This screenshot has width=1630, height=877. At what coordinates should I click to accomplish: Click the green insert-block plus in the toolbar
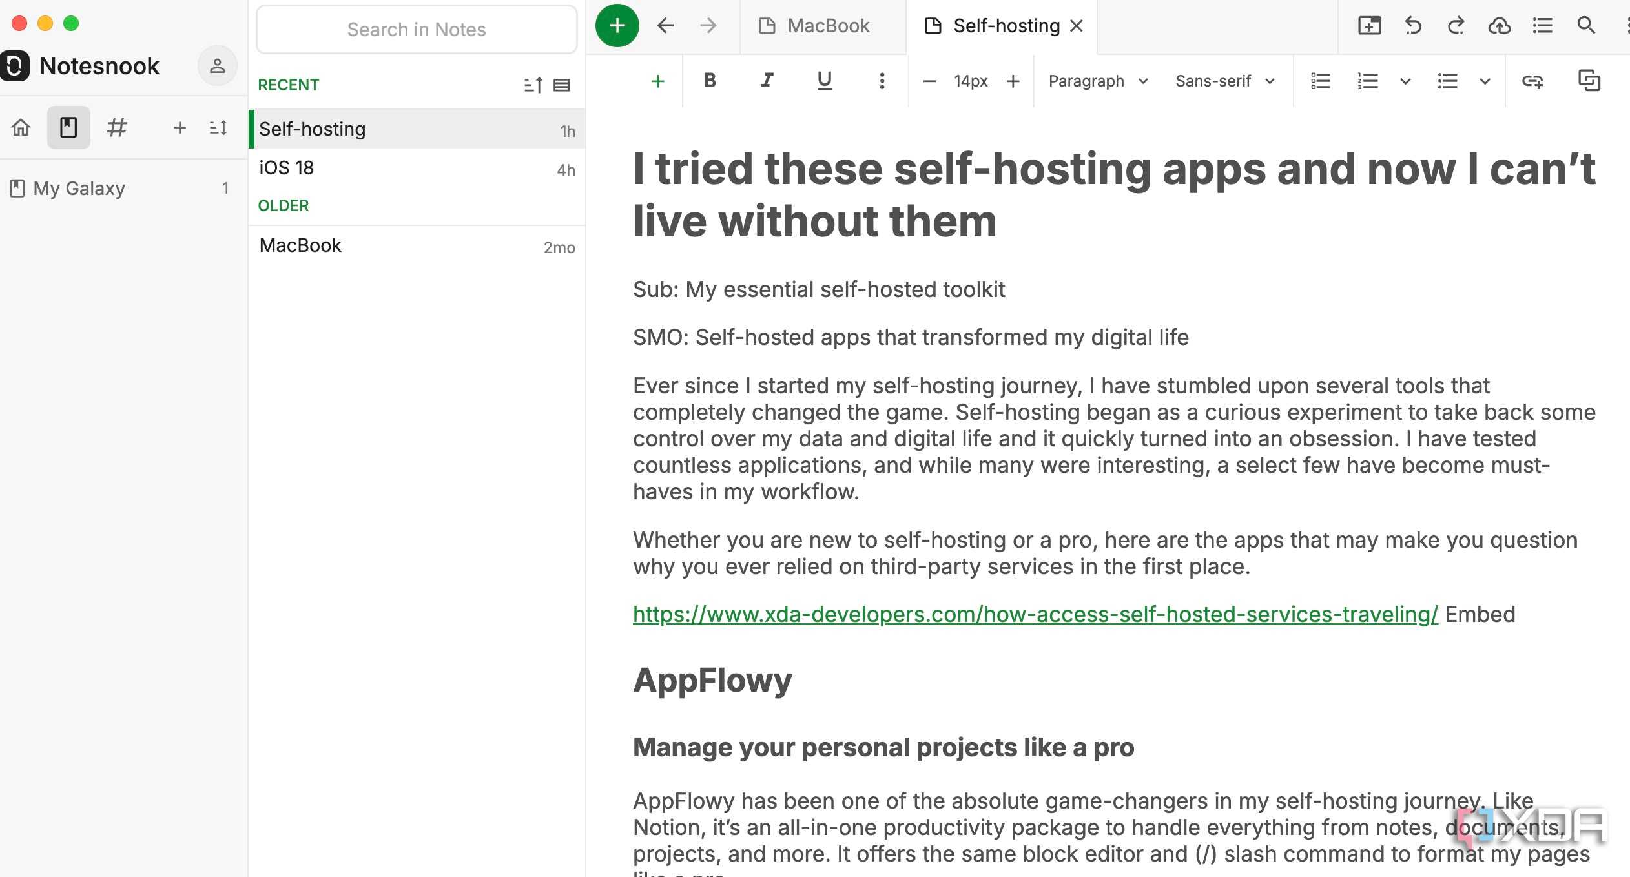click(657, 81)
